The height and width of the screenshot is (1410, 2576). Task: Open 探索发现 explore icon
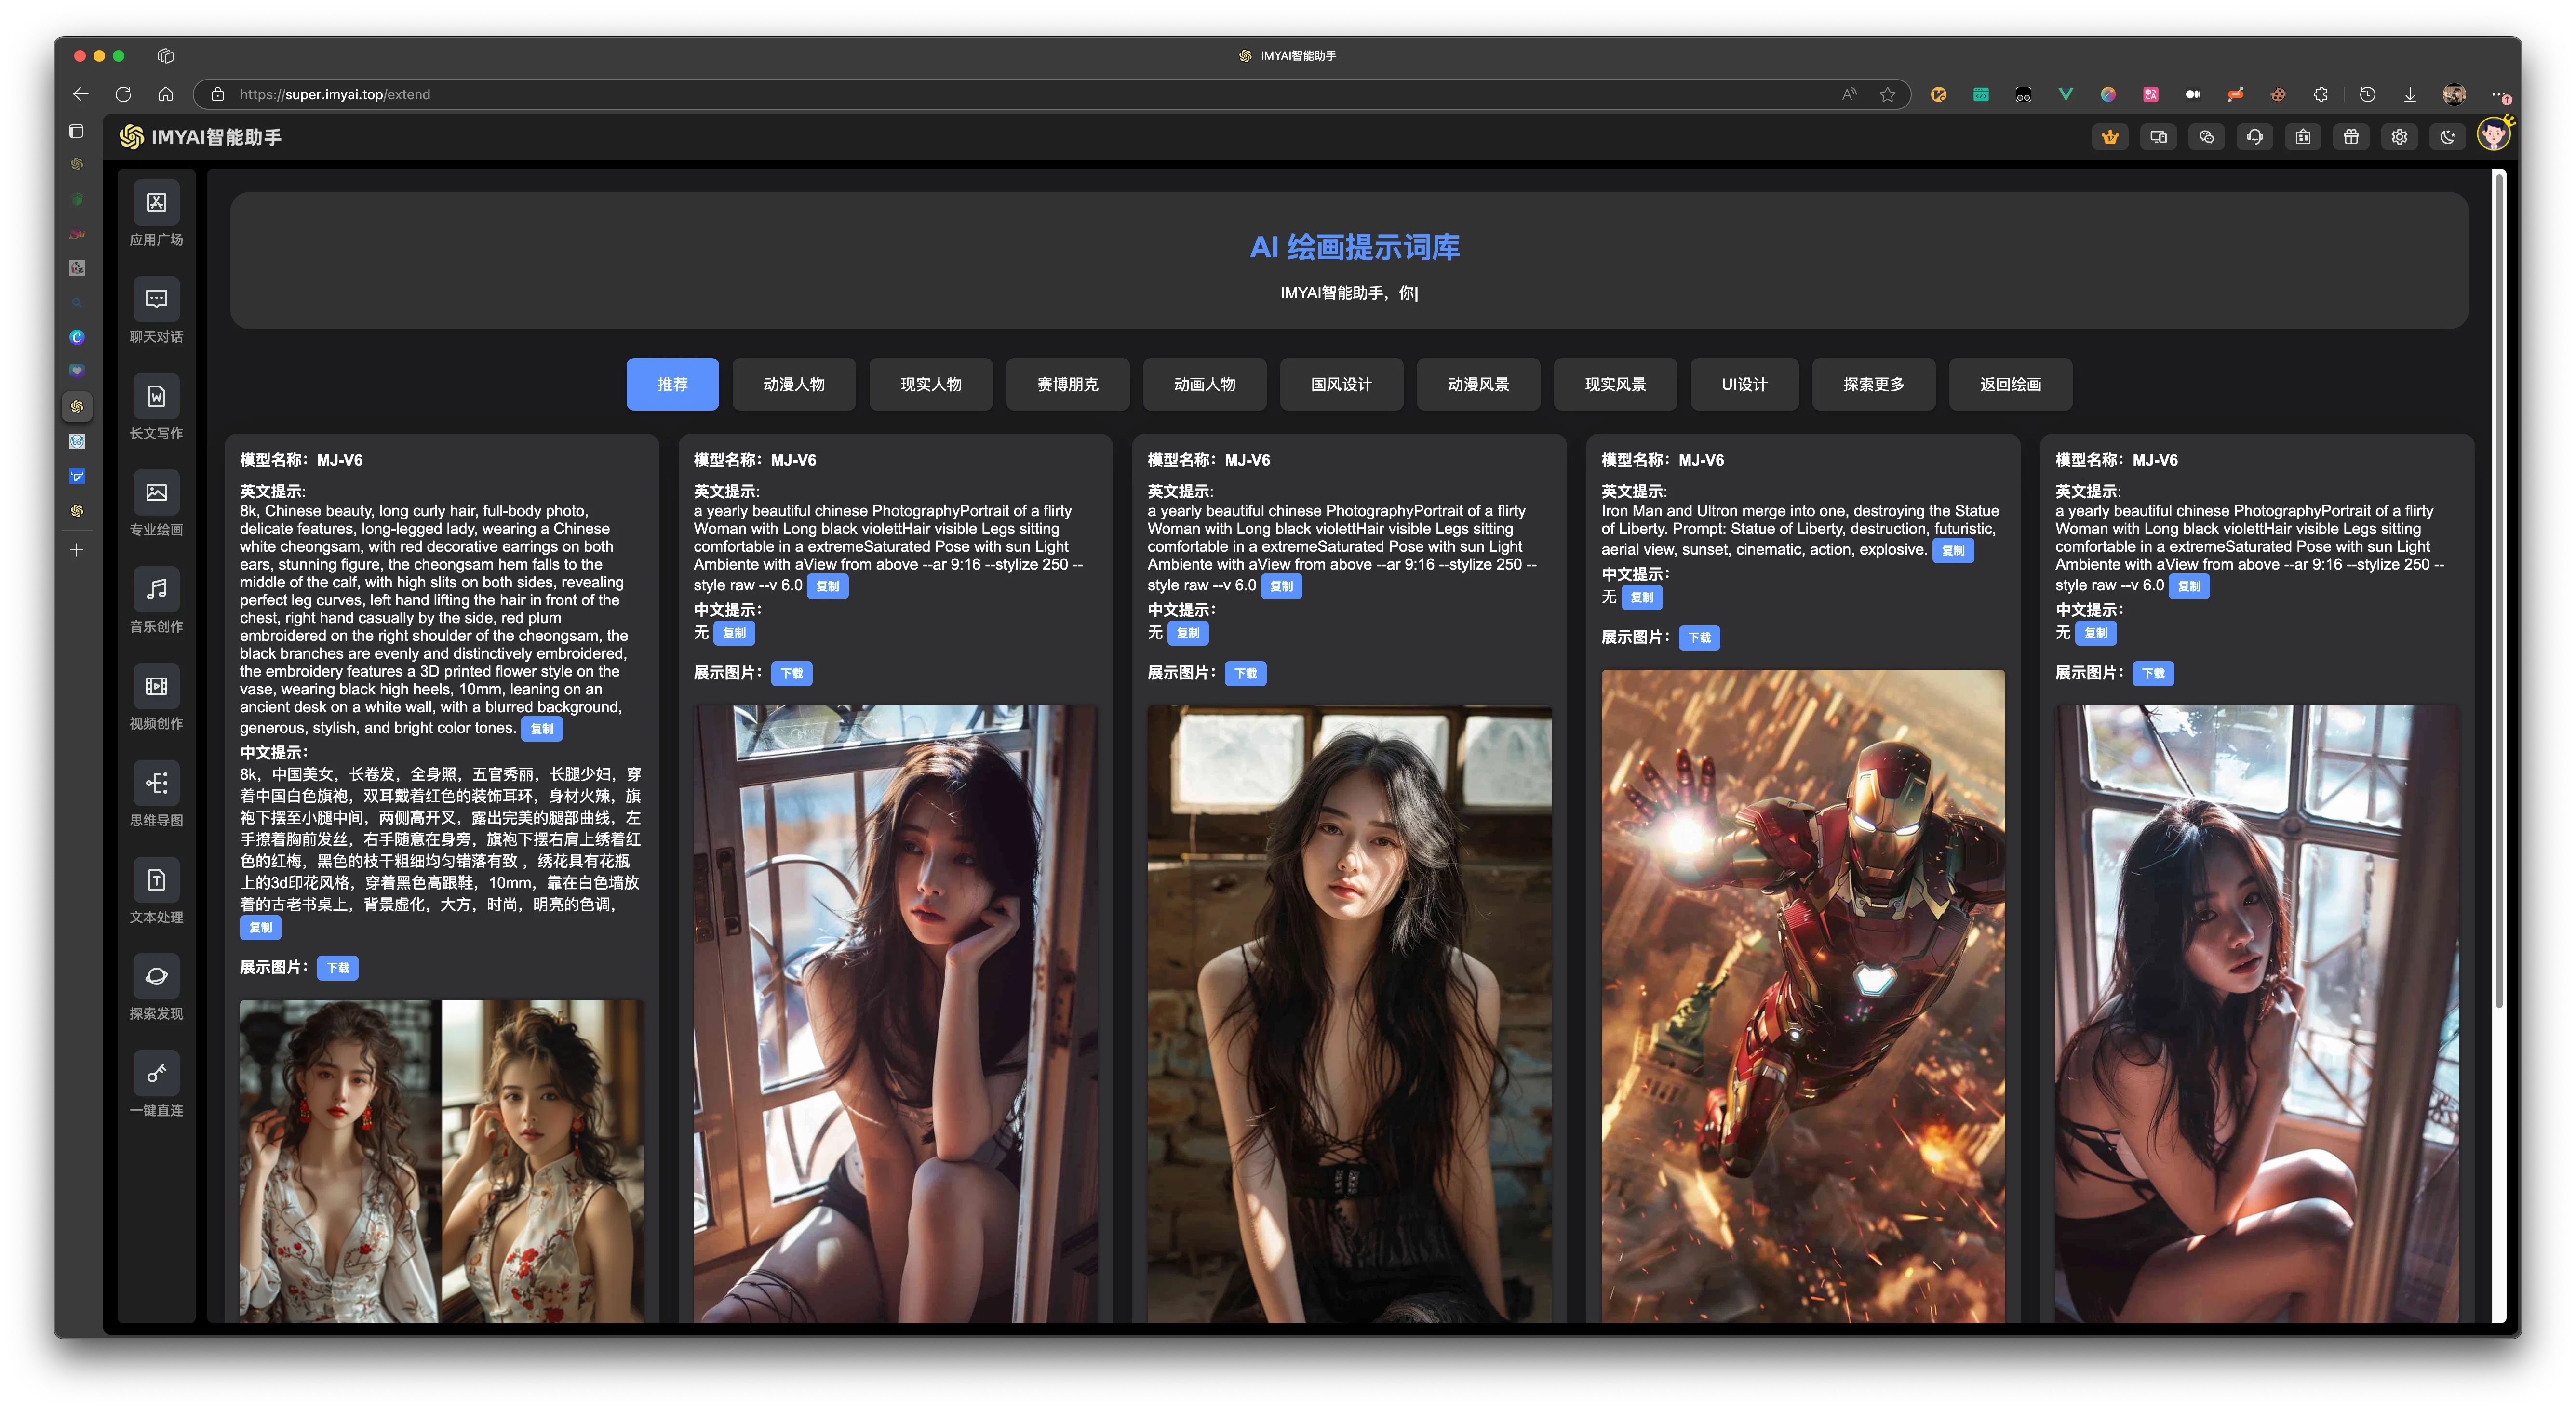coord(156,976)
